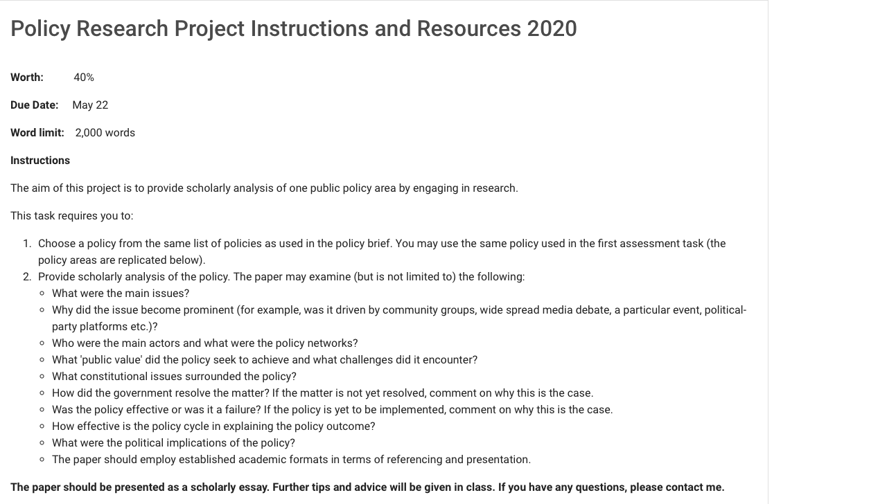
Task: Click the '40%' worth value
Action: [x=84, y=78]
